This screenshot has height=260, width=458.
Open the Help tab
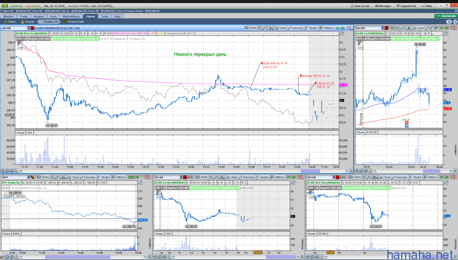pos(117,16)
